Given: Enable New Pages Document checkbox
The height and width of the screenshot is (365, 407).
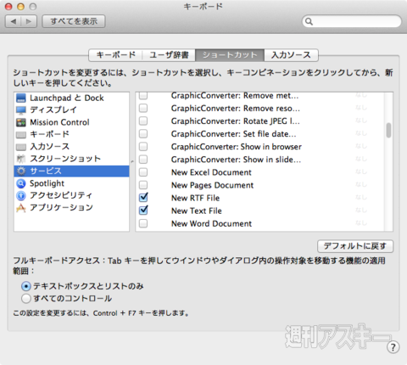Looking at the screenshot, I should (143, 185).
